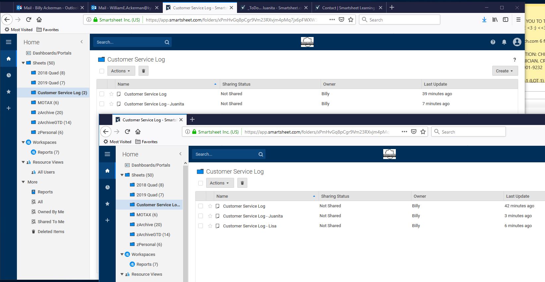This screenshot has width=545, height=282.
Task: Open Customer Service Log - Lisa sheet
Action: 250,226
